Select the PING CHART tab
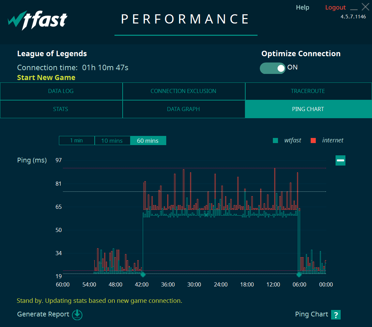 point(308,109)
